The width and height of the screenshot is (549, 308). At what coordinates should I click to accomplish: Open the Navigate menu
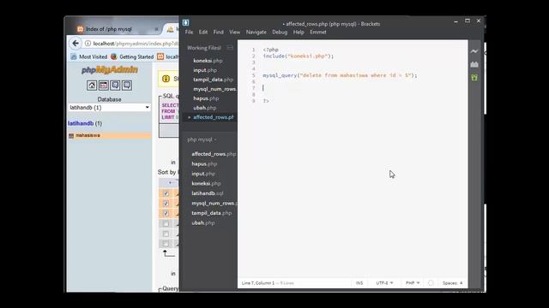pyautogui.click(x=256, y=33)
